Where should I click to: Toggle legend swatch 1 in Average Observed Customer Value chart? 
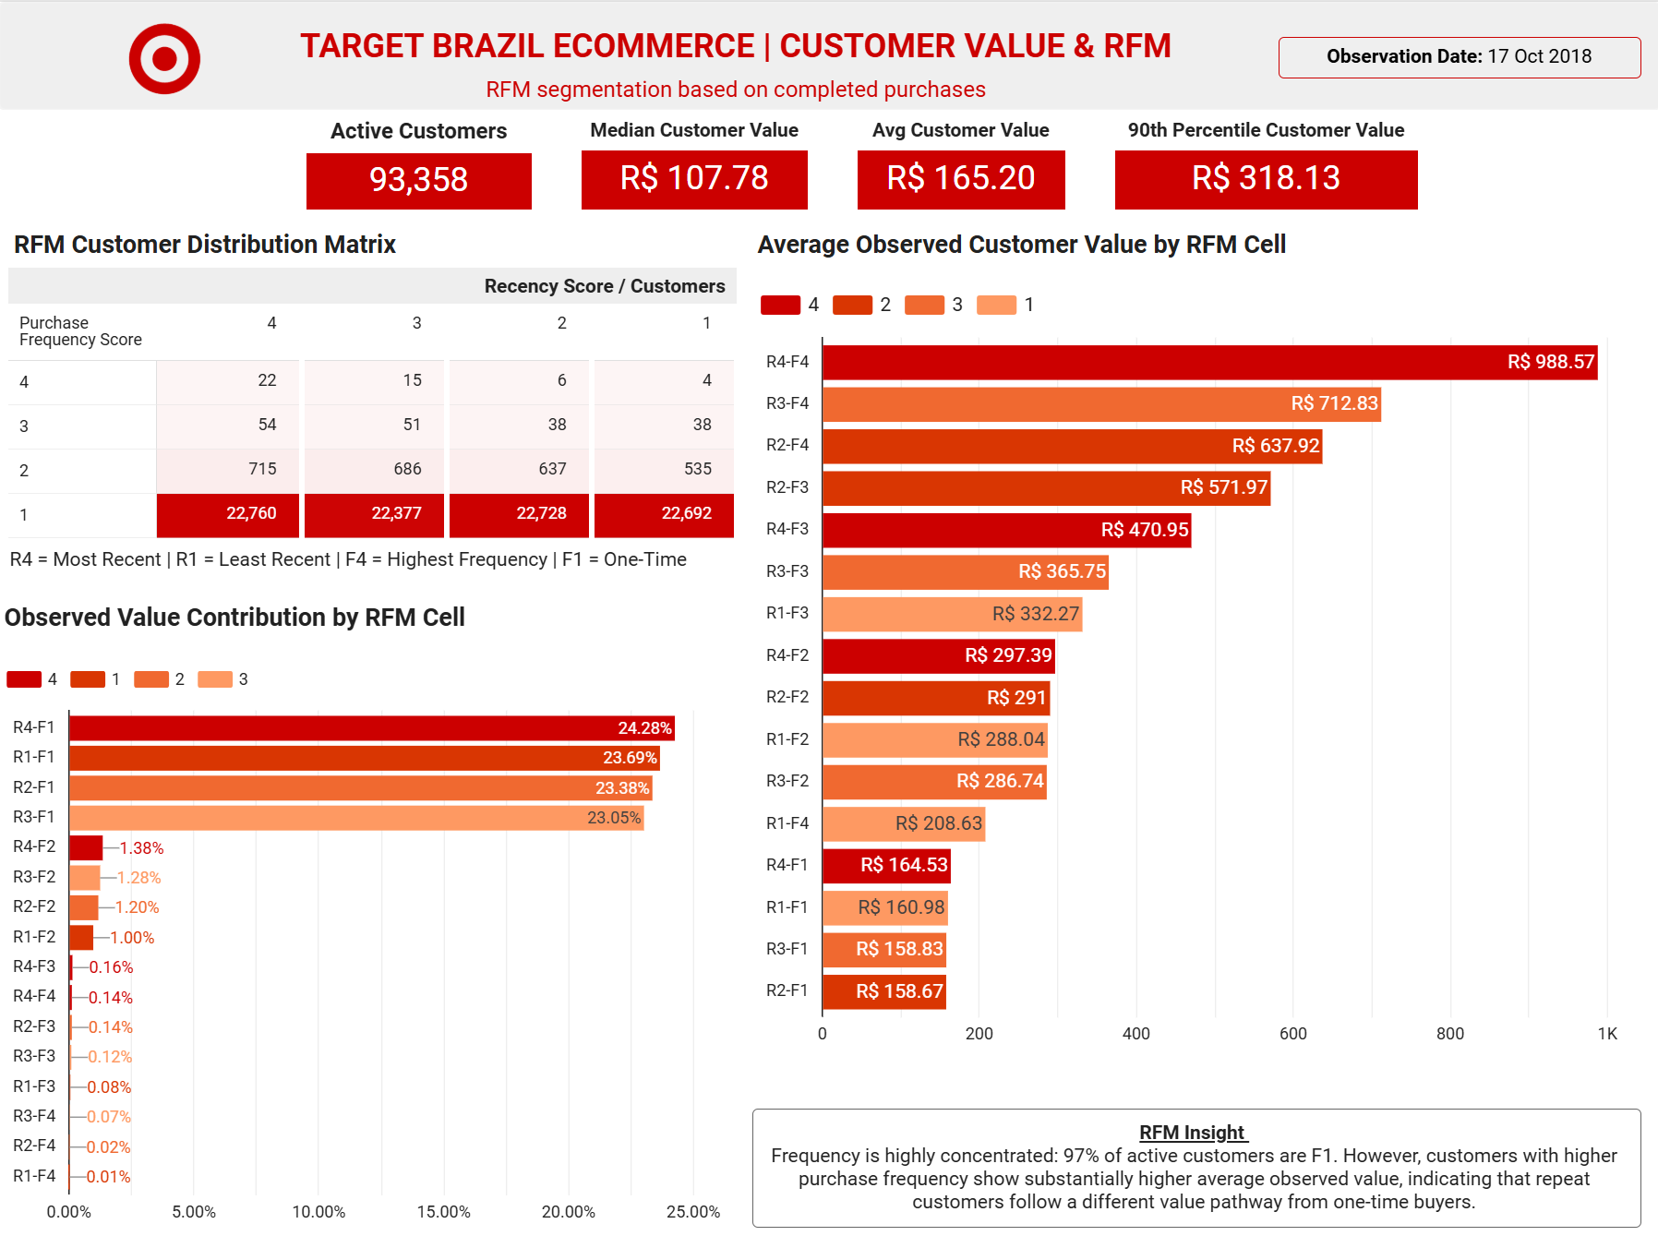(x=996, y=306)
